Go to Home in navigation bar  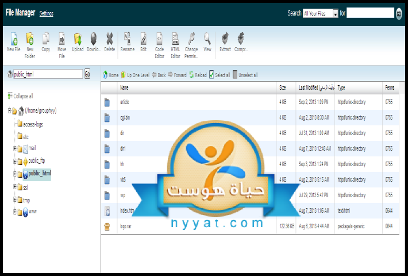click(x=111, y=75)
